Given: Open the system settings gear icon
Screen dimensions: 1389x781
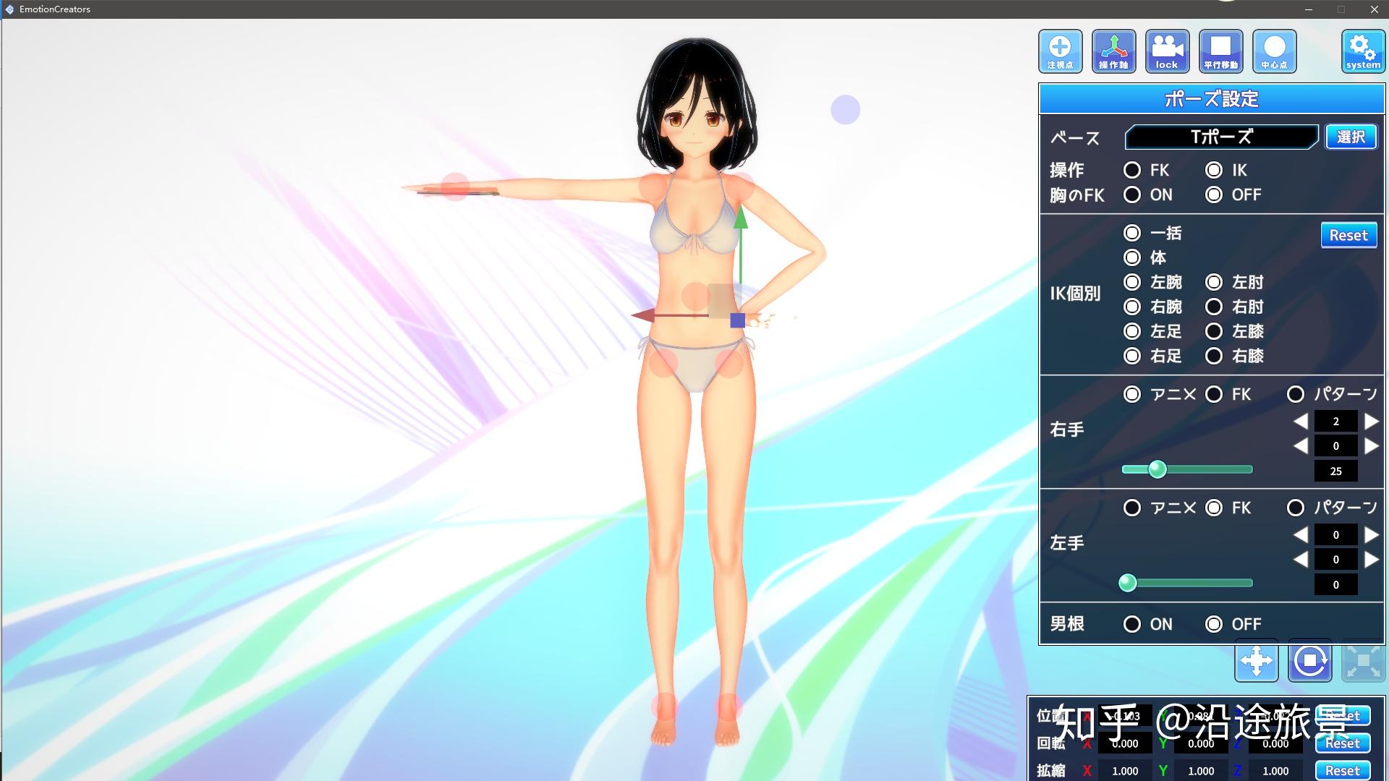Looking at the screenshot, I should pyautogui.click(x=1362, y=51).
